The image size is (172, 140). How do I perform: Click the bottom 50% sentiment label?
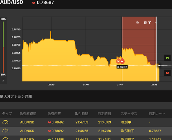(x=3, y=75)
